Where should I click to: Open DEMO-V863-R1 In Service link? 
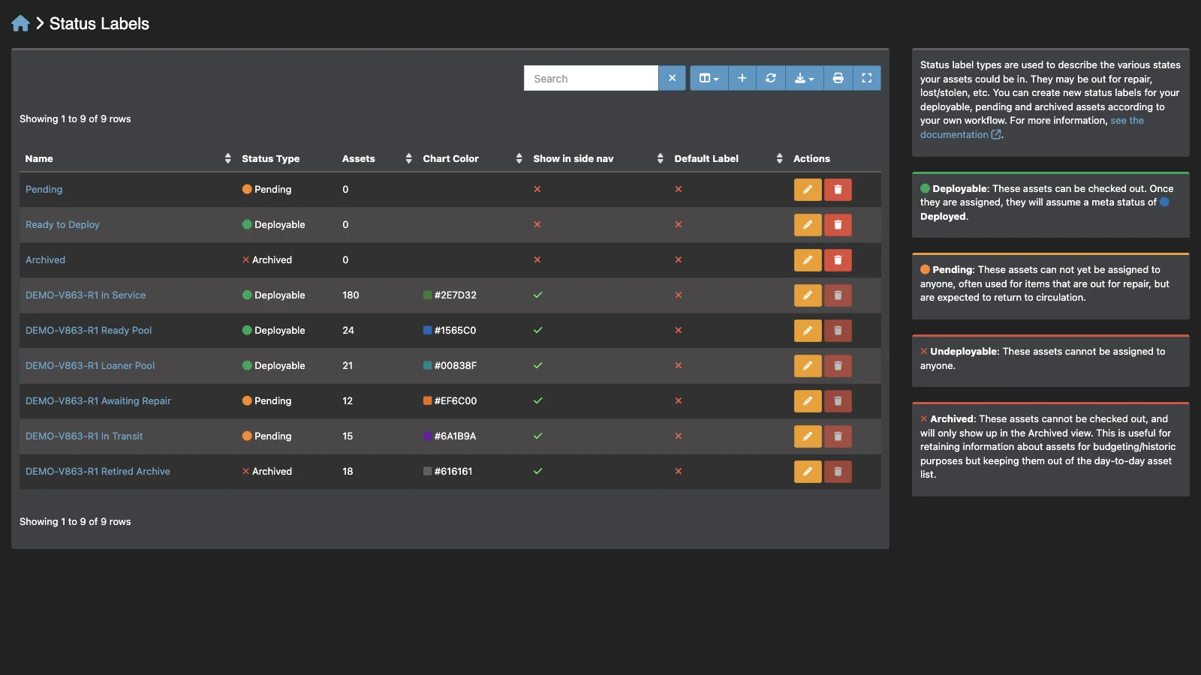click(86, 295)
